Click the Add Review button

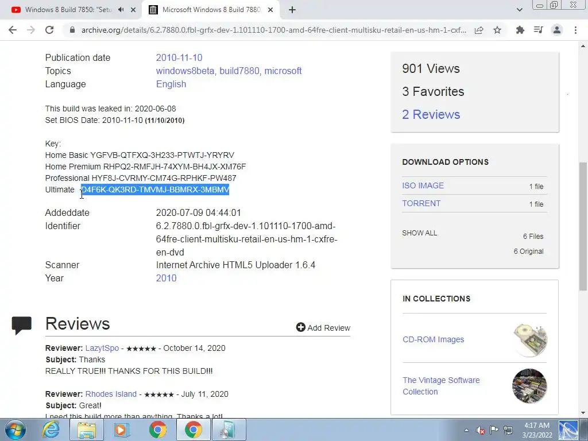click(x=323, y=328)
